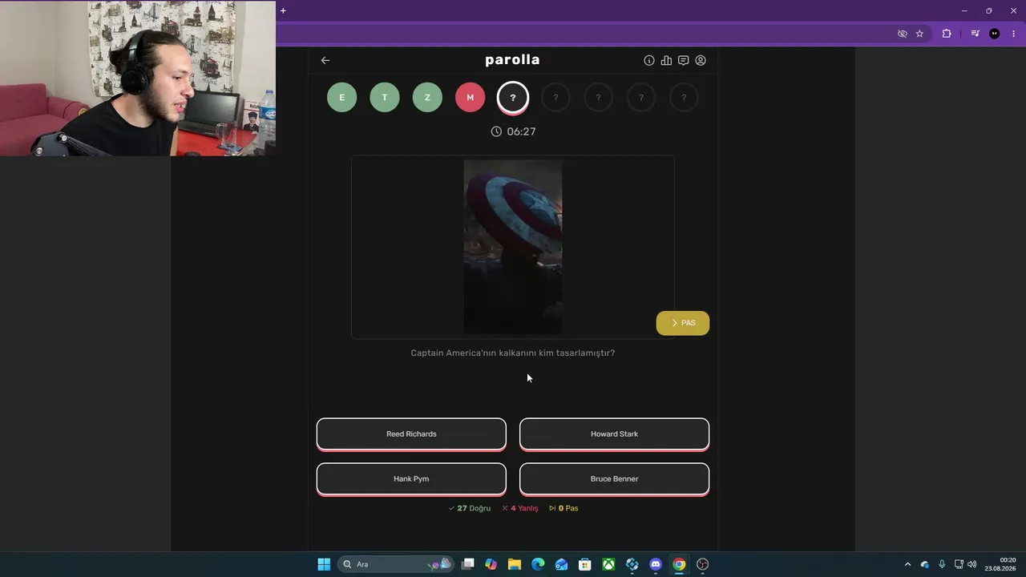This screenshot has width=1026, height=577.
Task: Open Microsoft Store from the taskbar
Action: tap(585, 564)
